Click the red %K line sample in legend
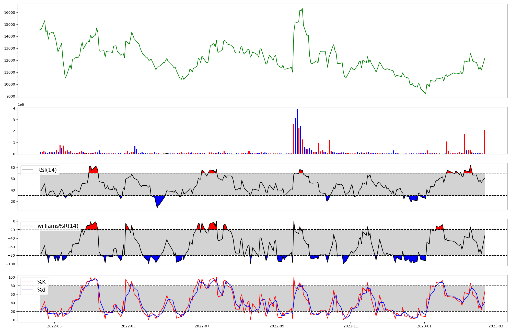 pos(28,282)
